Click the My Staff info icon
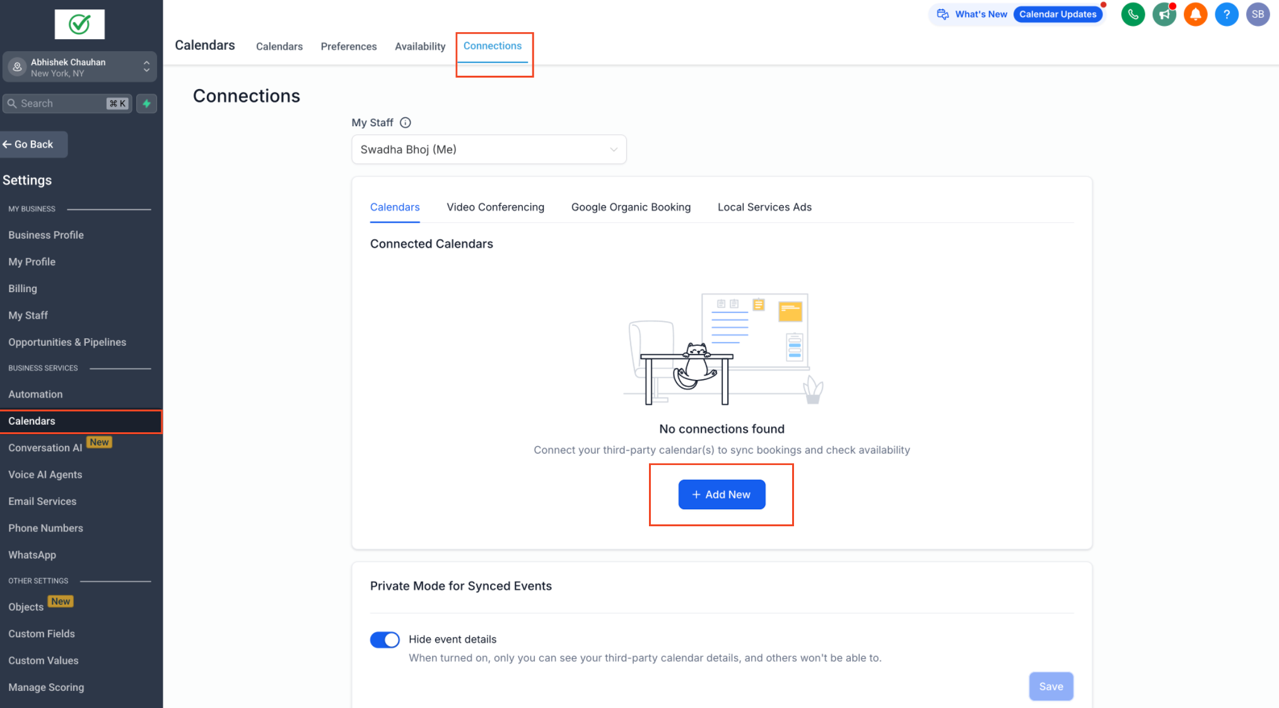This screenshot has width=1279, height=708. pyautogui.click(x=406, y=122)
